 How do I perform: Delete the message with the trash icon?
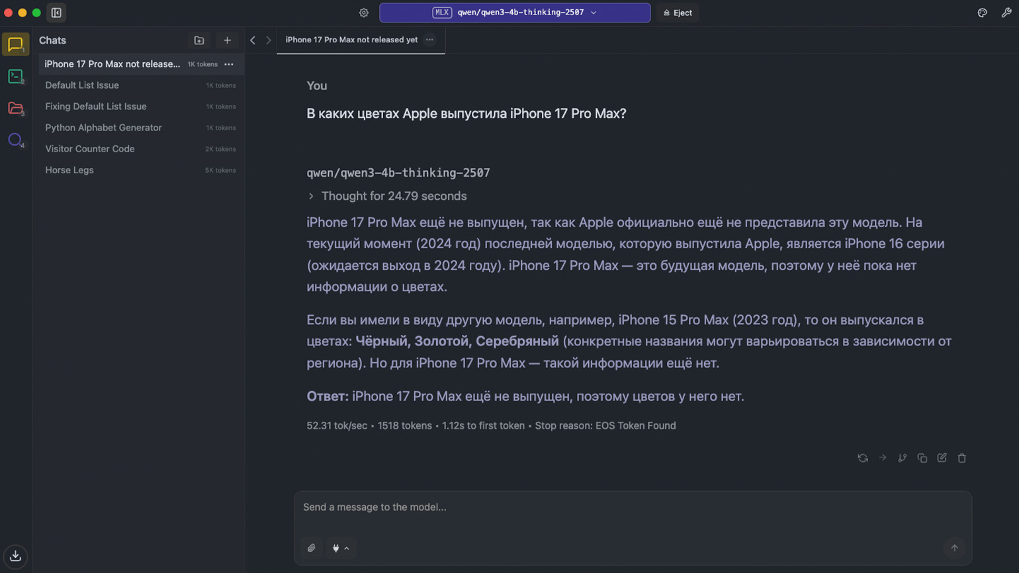[x=962, y=458]
